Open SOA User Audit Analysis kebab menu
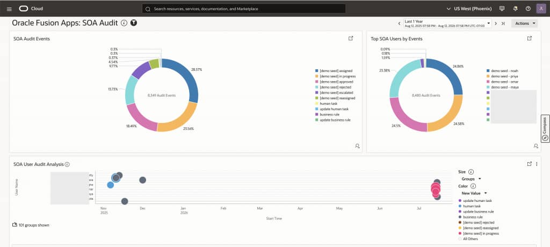550x247 pixels. [x=537, y=164]
